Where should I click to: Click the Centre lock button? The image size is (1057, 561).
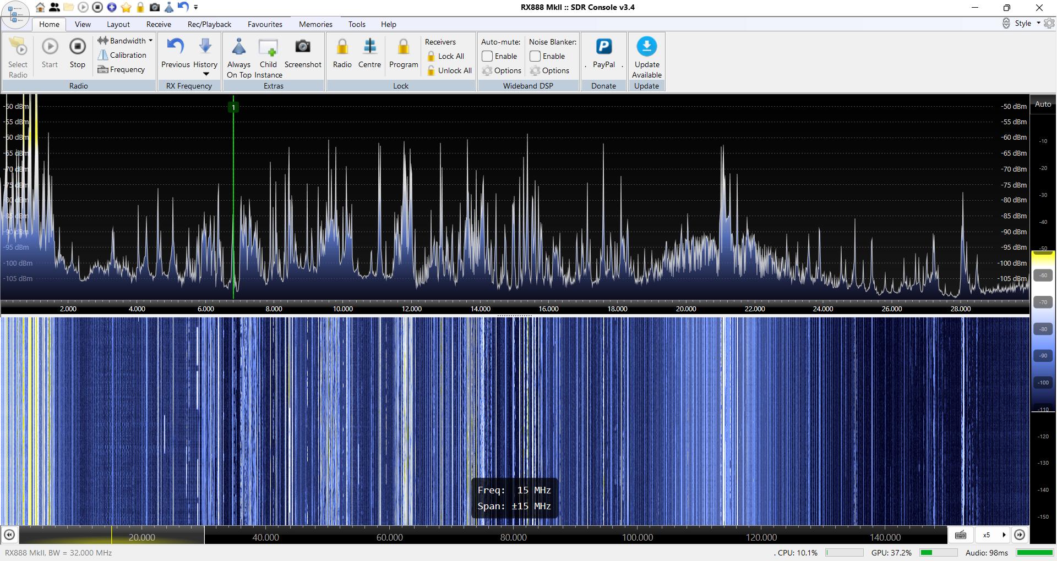click(x=369, y=53)
